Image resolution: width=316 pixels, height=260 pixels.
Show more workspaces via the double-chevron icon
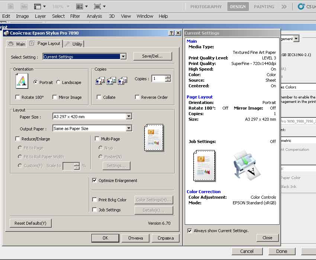pyautogui.click(x=284, y=7)
